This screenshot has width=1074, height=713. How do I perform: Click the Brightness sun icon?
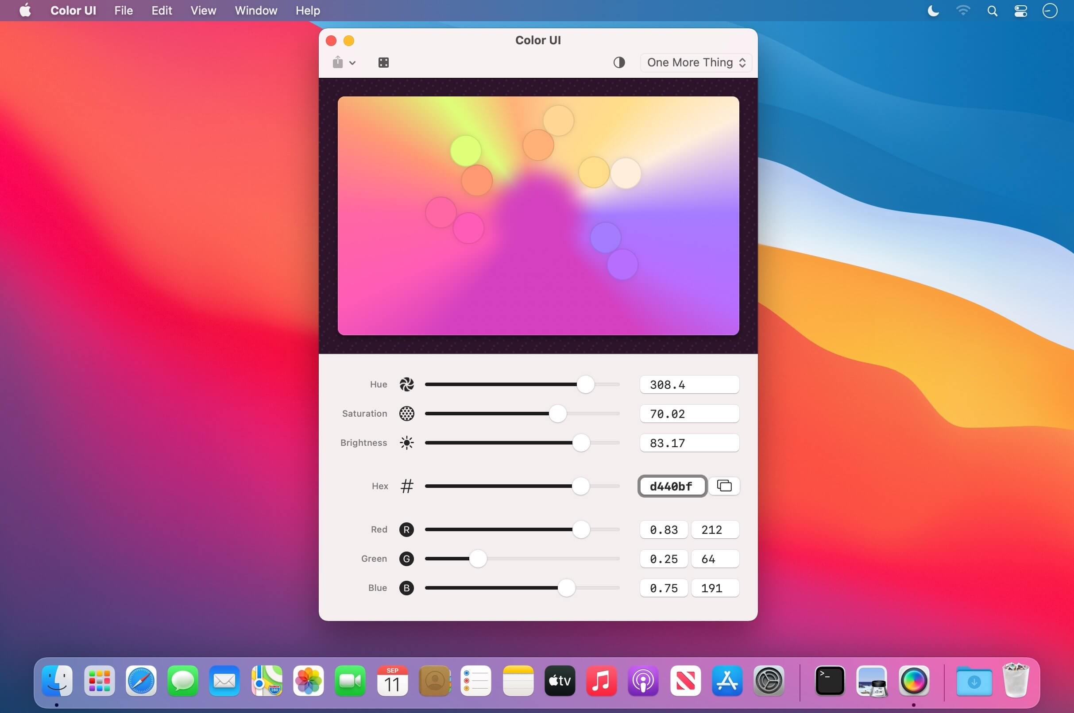coord(406,443)
